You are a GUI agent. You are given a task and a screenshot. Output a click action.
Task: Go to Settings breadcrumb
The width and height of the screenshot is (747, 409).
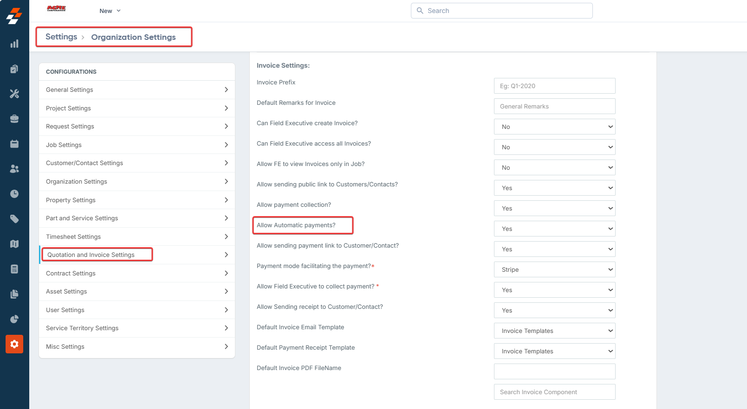pos(61,37)
